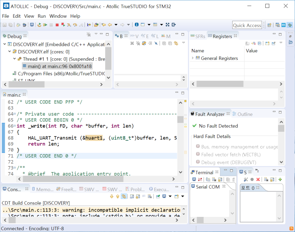Open the Expressions (E) tab

145,36
